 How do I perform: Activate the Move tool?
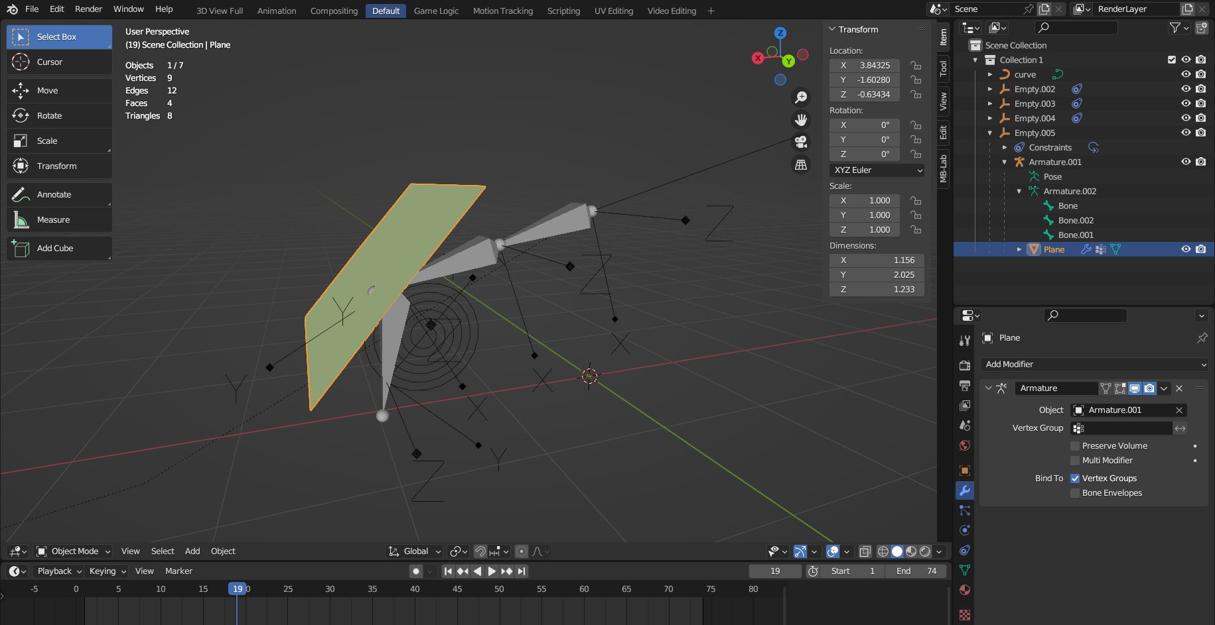coord(59,90)
